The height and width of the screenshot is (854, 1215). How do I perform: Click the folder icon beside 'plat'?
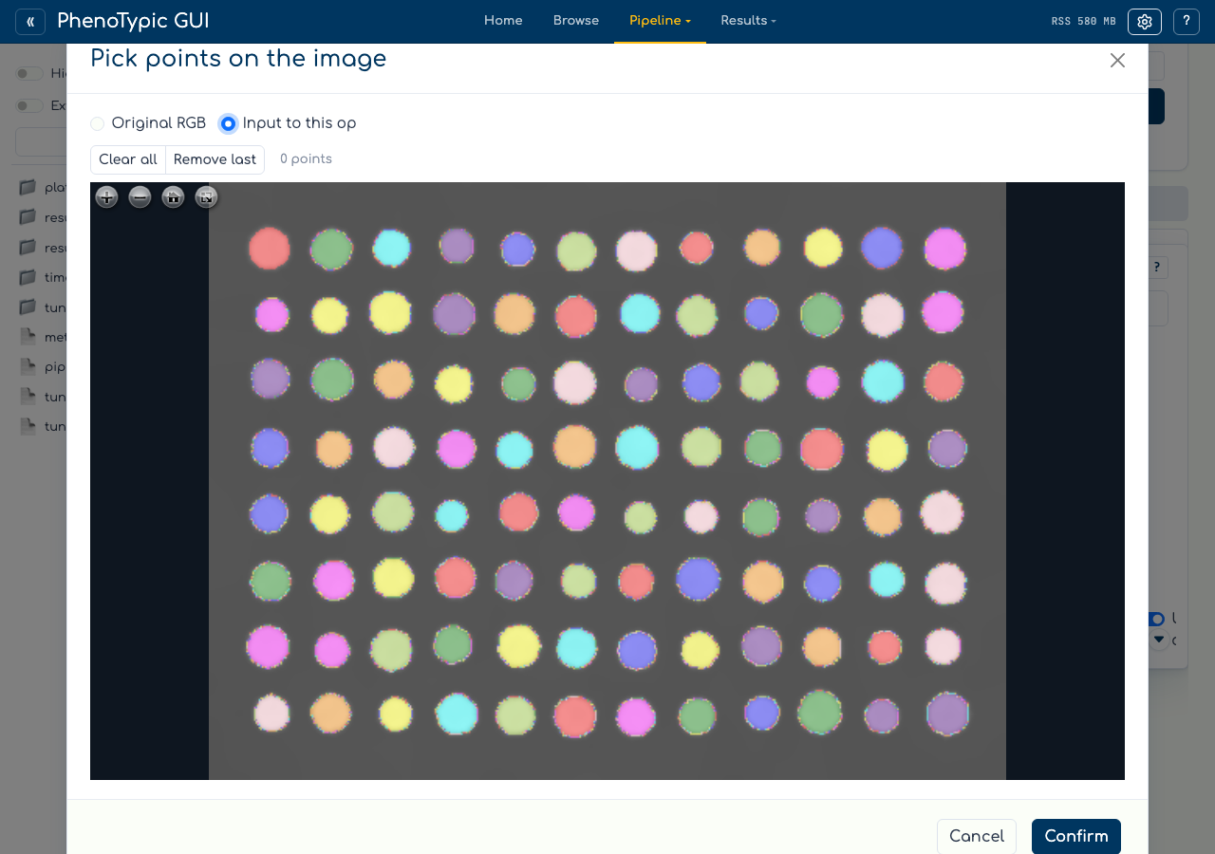pyautogui.click(x=28, y=187)
